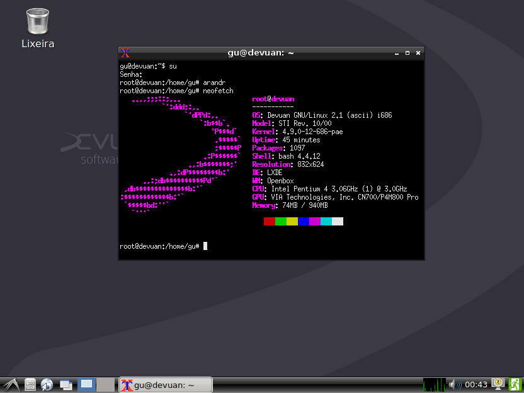Click the OS line 'Devuan GNU/Linux 2.1 (ascii) i686'
This screenshot has width=524, height=393.
[x=322, y=115]
